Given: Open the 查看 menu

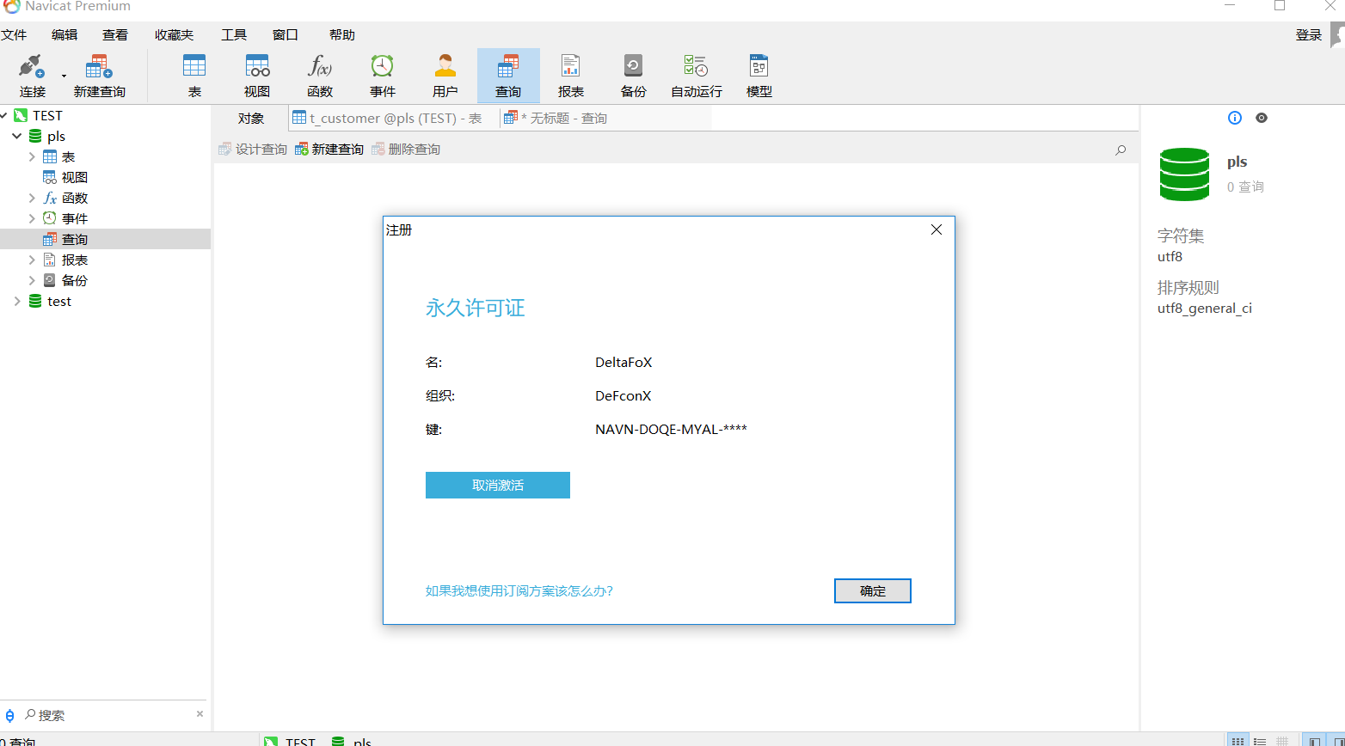Looking at the screenshot, I should point(115,34).
